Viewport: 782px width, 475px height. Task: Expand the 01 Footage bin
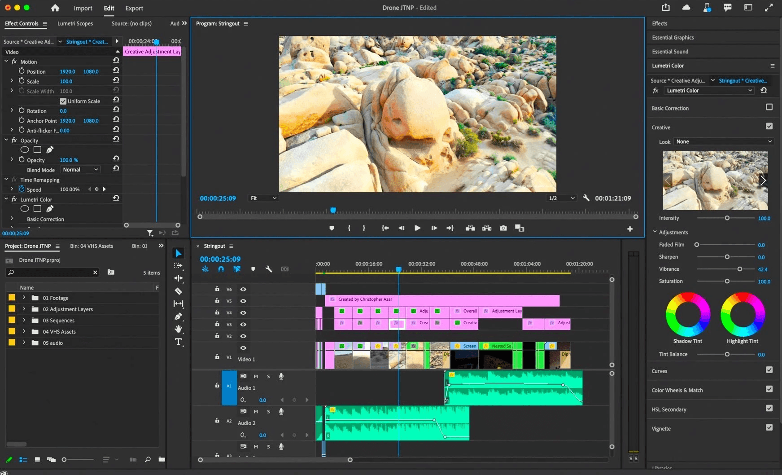[x=24, y=298]
